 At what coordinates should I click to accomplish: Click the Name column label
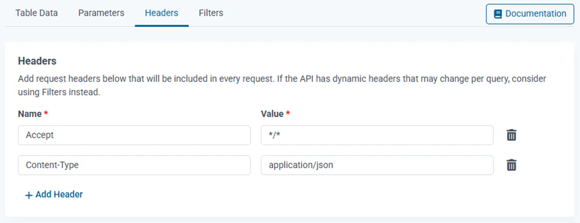click(29, 114)
